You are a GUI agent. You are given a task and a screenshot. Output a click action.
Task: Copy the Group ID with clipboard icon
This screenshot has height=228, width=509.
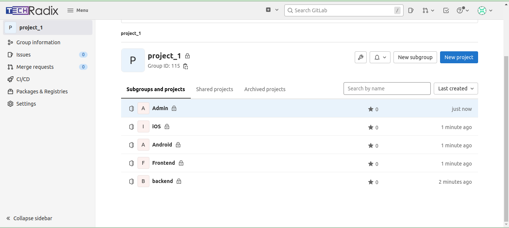click(x=186, y=66)
